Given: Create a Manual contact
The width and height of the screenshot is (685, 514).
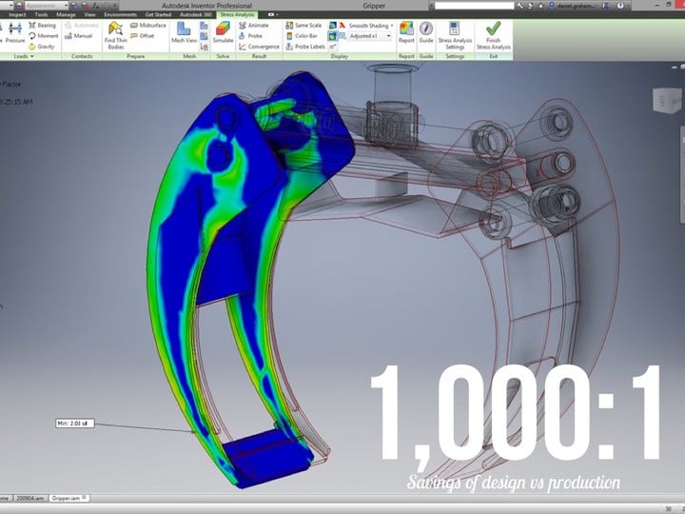Looking at the screenshot, I should (79, 36).
